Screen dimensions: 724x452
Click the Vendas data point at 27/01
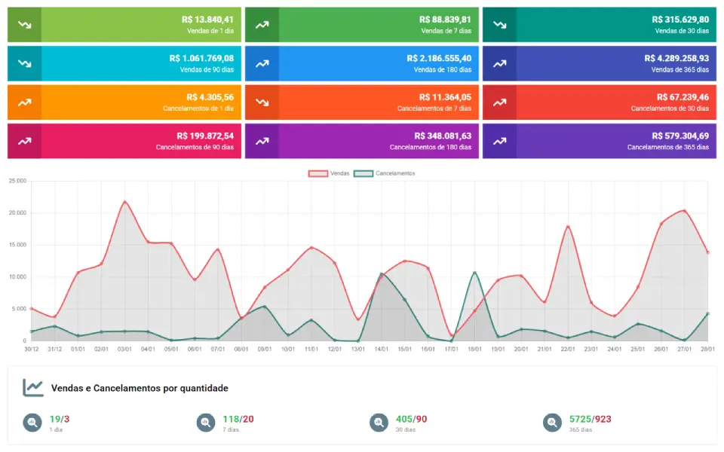pyautogui.click(x=684, y=211)
